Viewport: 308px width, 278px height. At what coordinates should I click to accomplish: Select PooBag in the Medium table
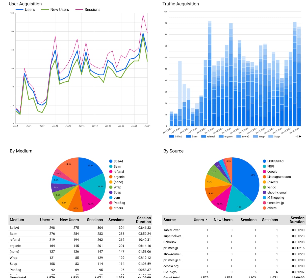(15, 270)
